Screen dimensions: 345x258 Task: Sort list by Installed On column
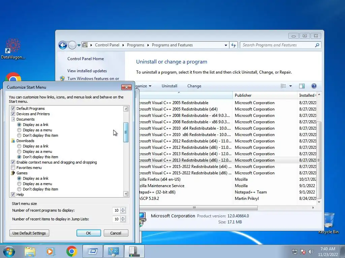[307, 95]
